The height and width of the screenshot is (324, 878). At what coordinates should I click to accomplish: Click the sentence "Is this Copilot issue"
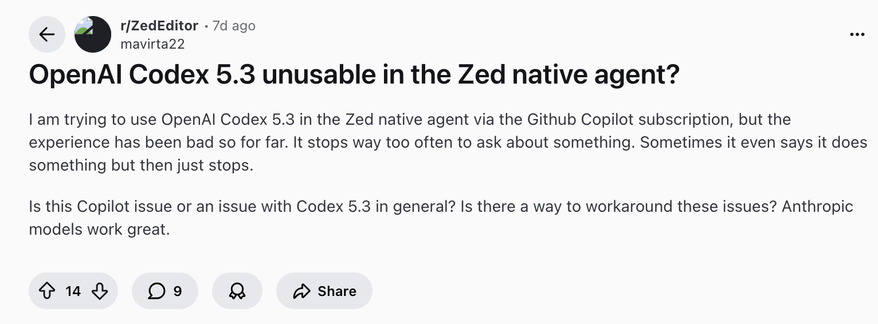115,206
